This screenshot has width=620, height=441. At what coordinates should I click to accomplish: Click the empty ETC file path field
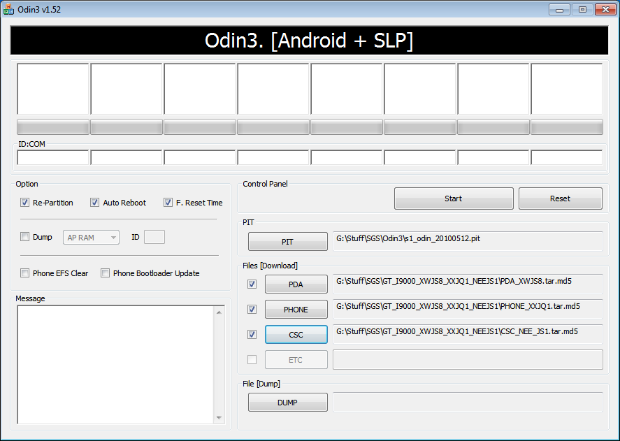pos(468,359)
